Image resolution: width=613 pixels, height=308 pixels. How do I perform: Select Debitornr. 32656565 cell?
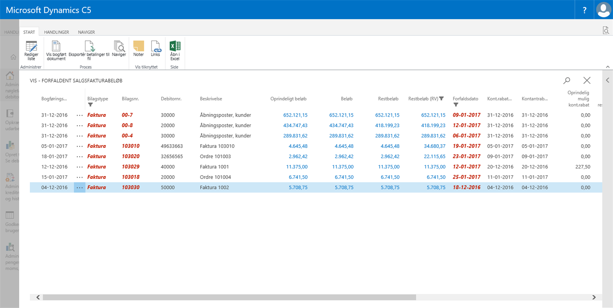[x=172, y=157]
